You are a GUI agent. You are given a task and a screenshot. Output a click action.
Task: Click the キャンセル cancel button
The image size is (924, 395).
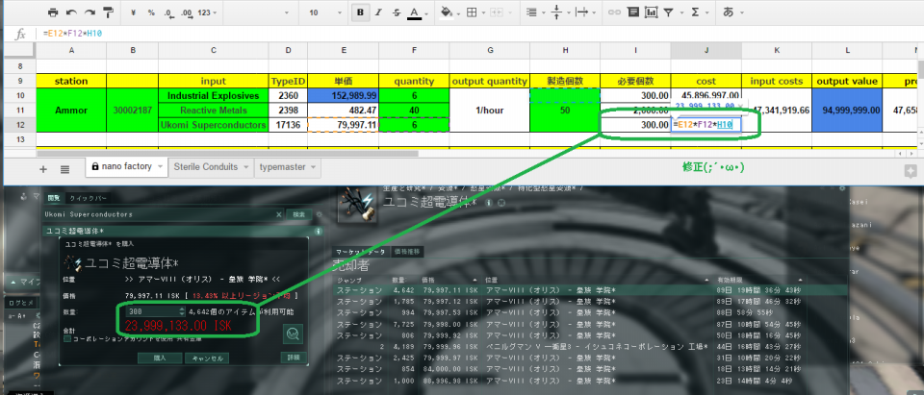coord(206,358)
